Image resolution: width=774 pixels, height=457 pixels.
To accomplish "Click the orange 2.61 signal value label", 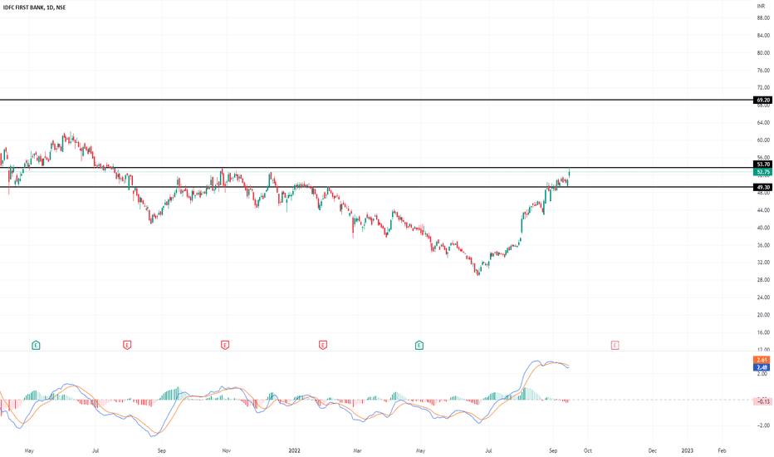I will (x=762, y=360).
